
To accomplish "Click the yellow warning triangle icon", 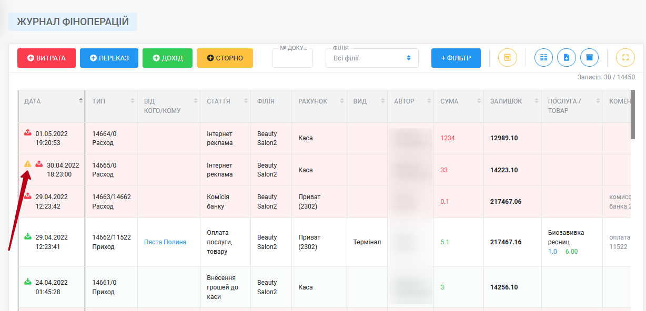I will [x=28, y=164].
